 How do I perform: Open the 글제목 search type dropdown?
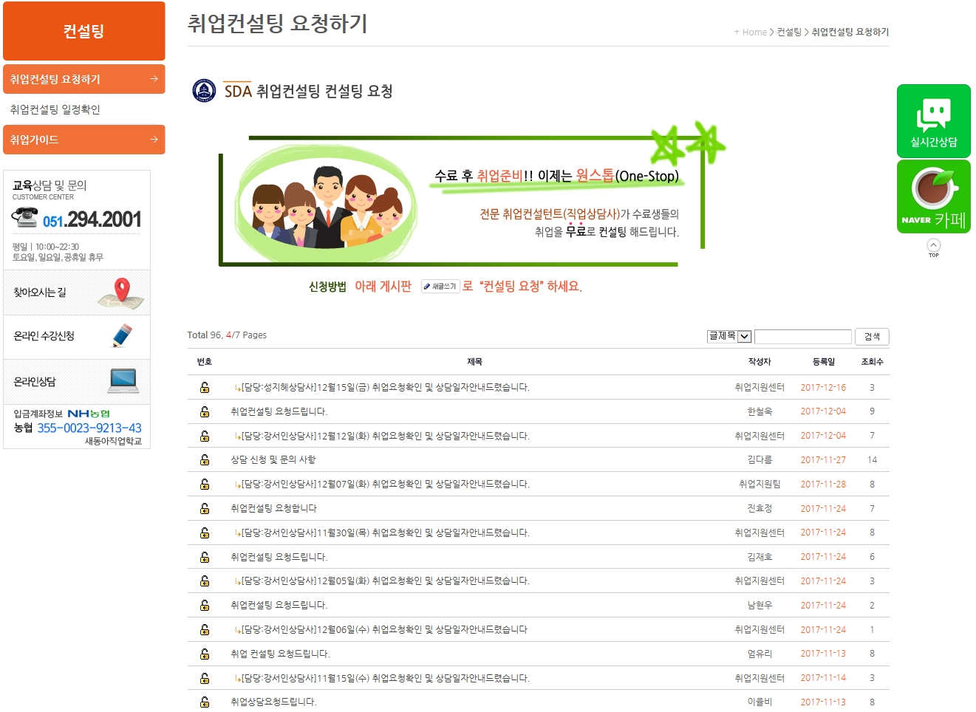pos(728,337)
